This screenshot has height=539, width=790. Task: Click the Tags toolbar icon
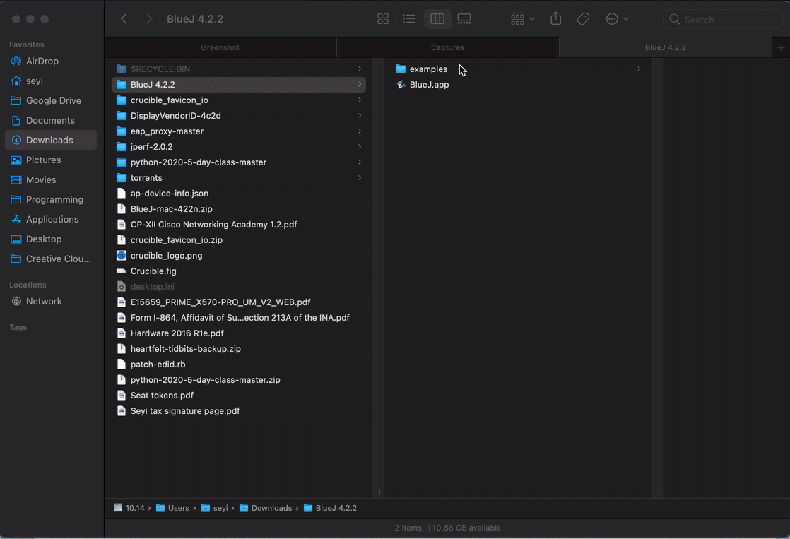pyautogui.click(x=583, y=19)
